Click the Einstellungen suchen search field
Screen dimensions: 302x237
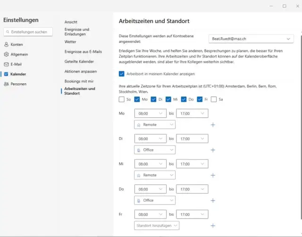point(29,32)
